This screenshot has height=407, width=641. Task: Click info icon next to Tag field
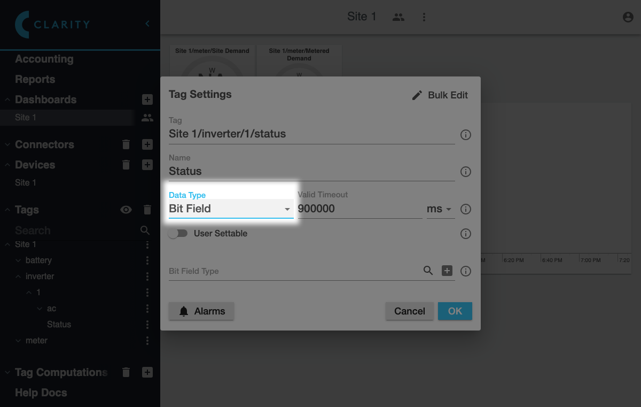click(x=466, y=135)
